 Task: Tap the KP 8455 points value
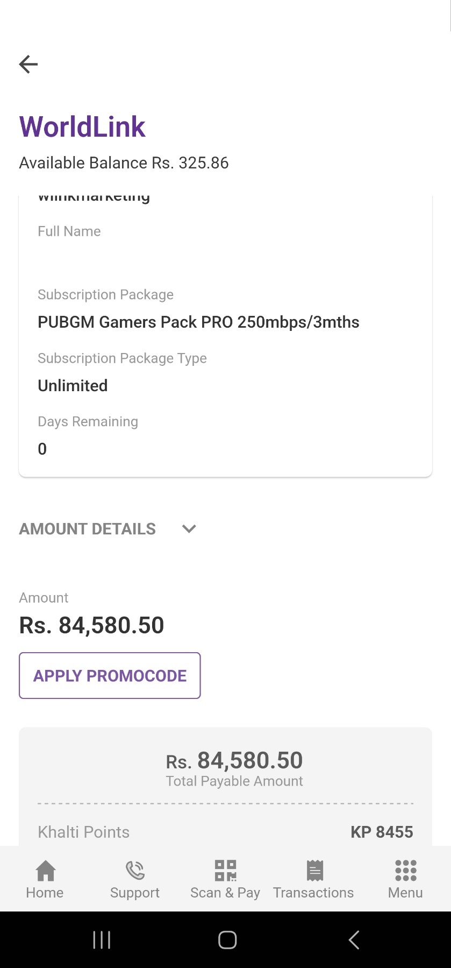pos(382,832)
